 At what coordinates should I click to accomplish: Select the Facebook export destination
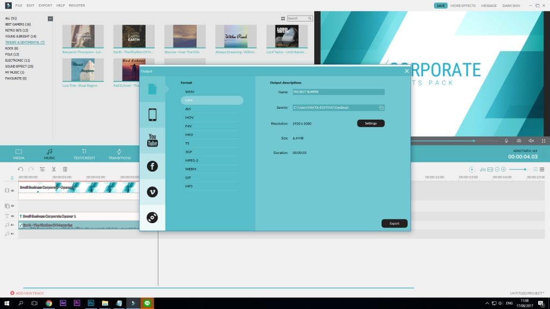click(x=153, y=166)
